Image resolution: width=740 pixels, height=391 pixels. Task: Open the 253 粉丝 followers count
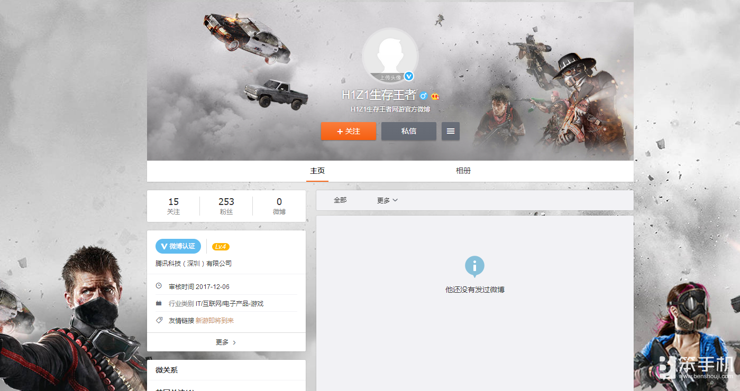coord(226,206)
